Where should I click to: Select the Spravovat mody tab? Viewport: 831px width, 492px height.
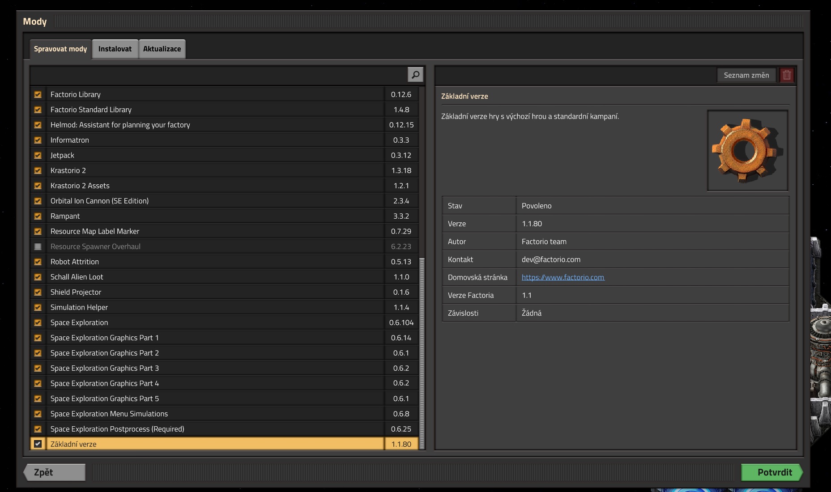coord(60,49)
